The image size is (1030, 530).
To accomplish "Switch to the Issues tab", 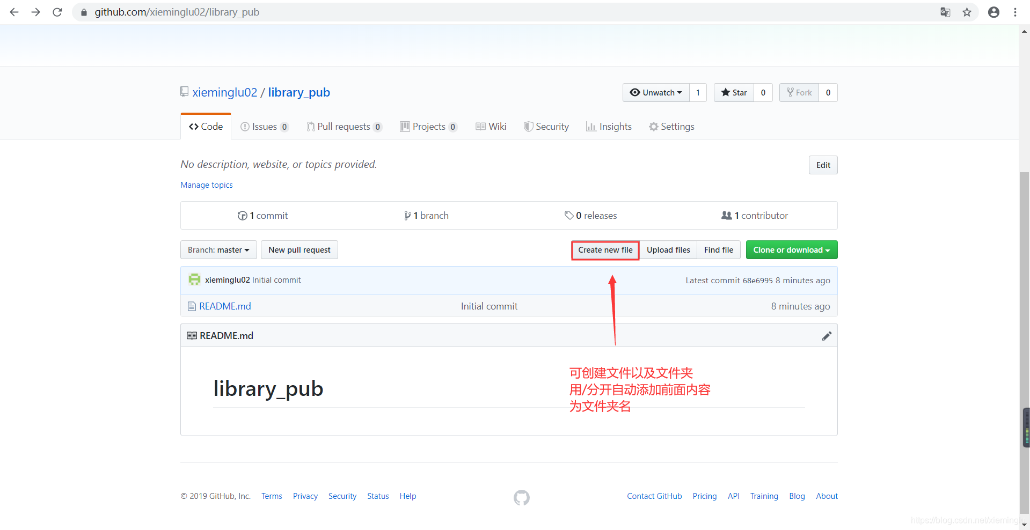I will (x=265, y=127).
